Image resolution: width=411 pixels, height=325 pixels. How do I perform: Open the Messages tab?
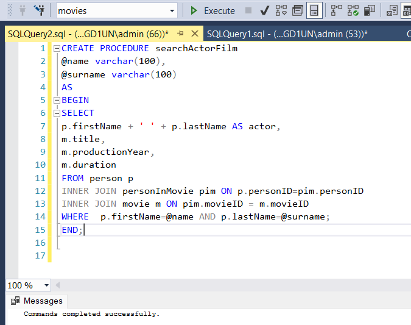(x=37, y=301)
